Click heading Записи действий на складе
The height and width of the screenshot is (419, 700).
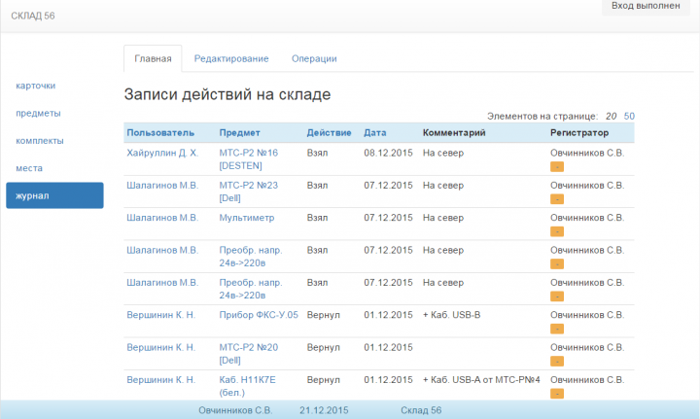[227, 94]
